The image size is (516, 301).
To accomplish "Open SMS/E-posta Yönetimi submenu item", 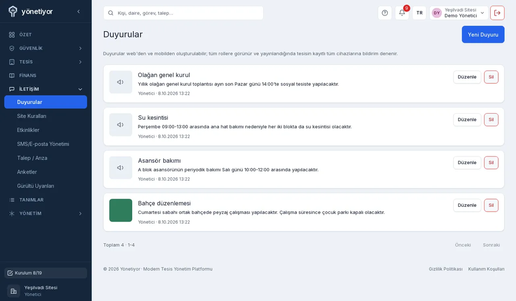I will [x=46, y=144].
